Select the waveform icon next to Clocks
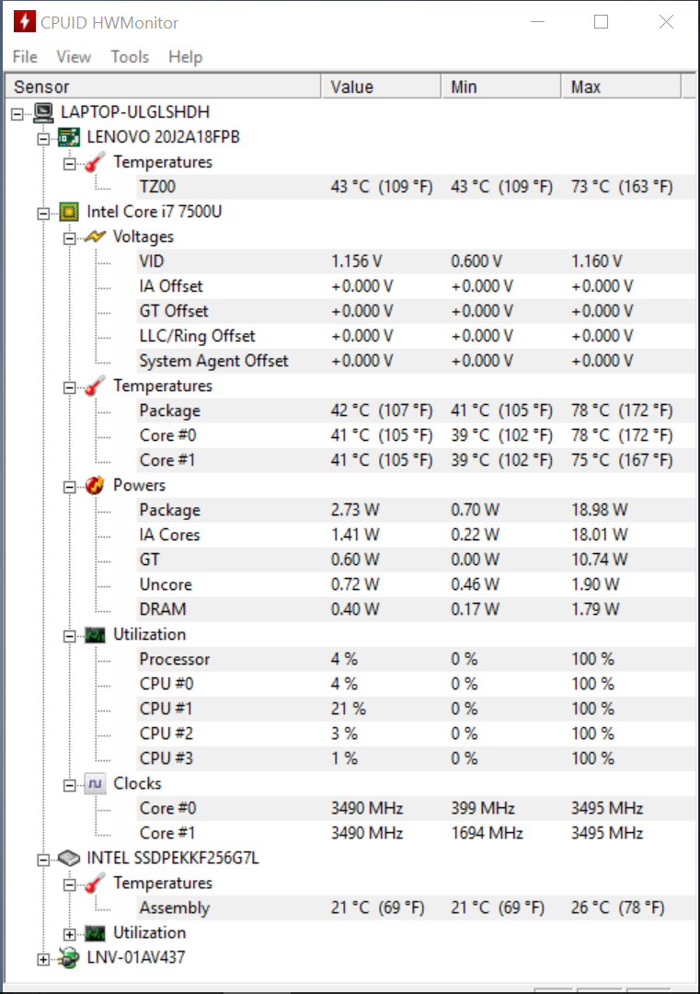The image size is (700, 994). coord(95,784)
